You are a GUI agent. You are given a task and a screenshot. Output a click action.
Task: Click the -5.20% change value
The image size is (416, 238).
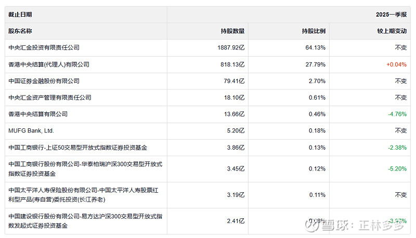pos(397,169)
